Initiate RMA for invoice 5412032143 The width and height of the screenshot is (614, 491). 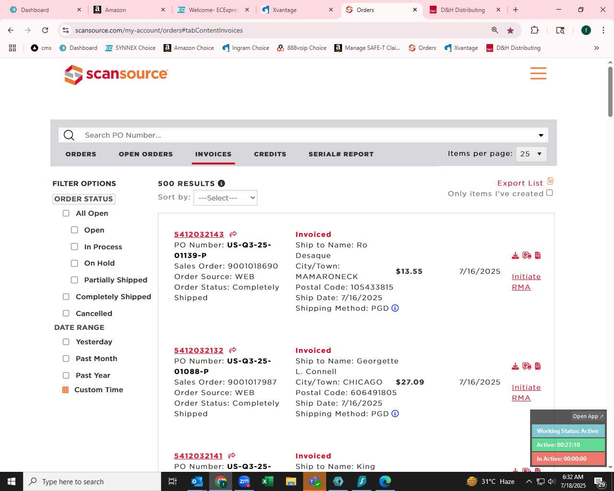pos(526,282)
